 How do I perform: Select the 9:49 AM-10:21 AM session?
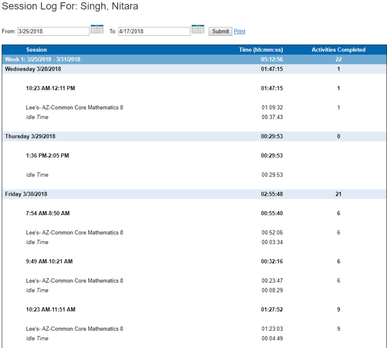click(x=49, y=261)
